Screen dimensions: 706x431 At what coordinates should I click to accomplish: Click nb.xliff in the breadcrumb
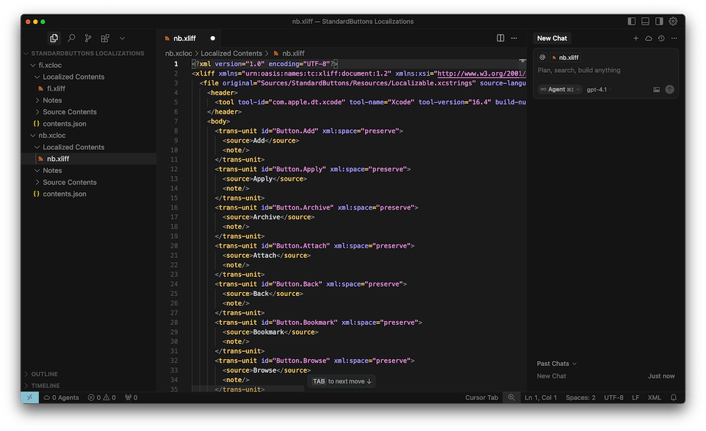pos(289,53)
